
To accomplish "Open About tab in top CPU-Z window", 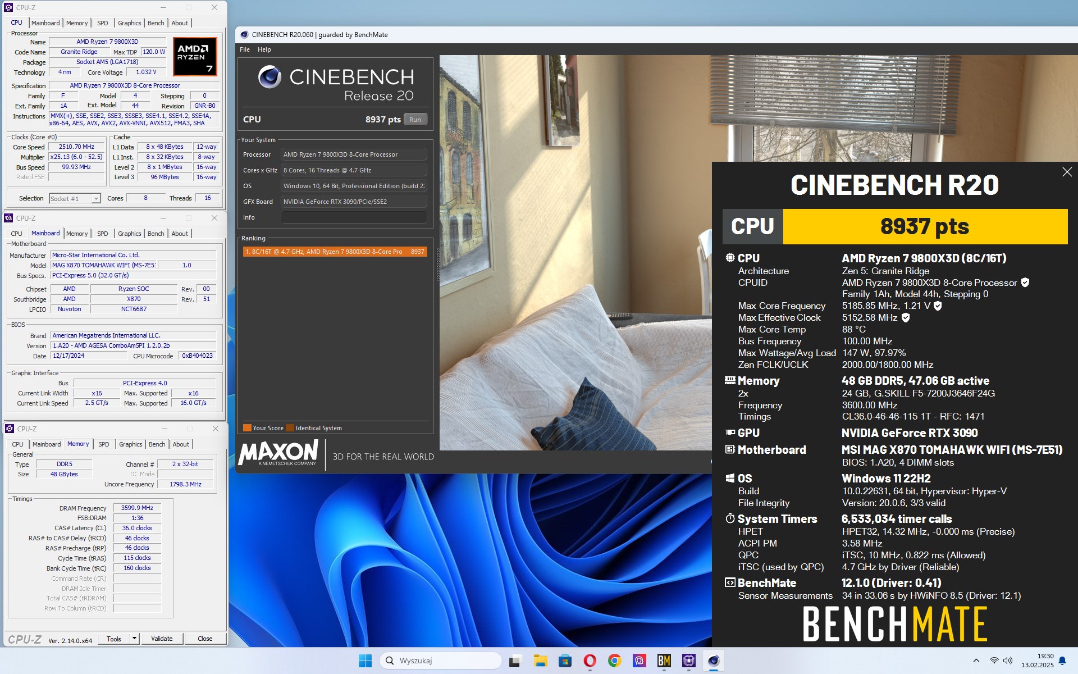I will point(180,23).
